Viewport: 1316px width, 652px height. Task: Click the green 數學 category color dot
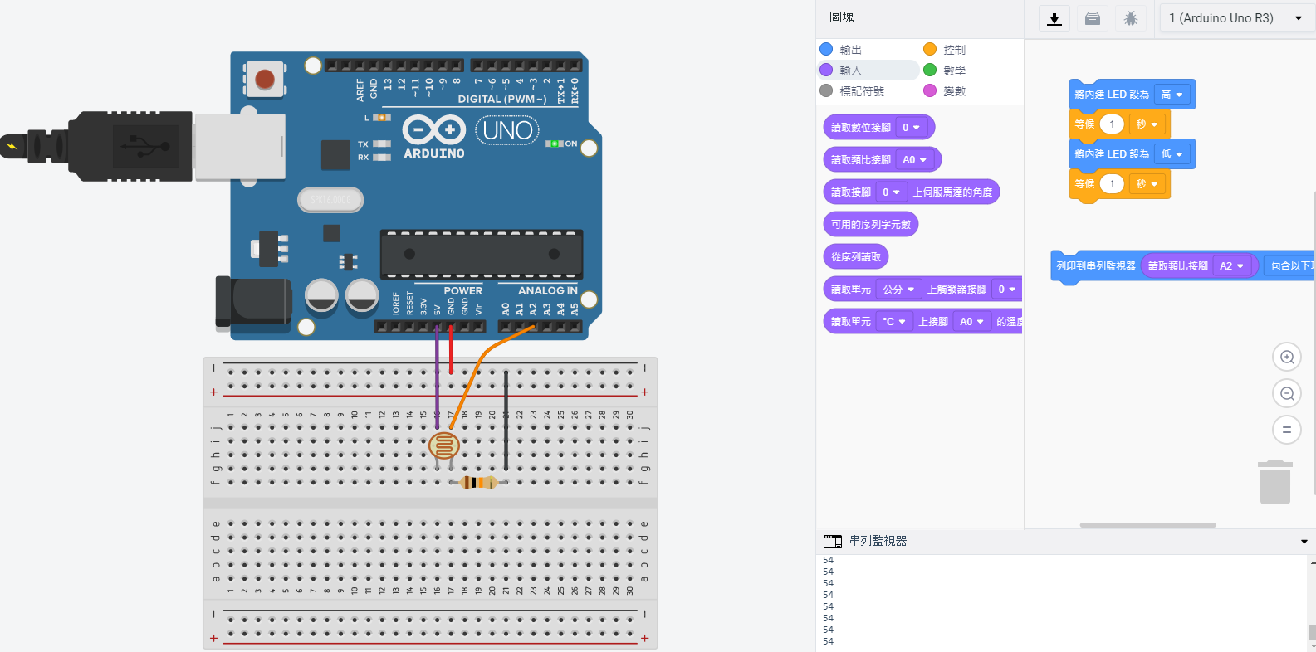pos(930,71)
